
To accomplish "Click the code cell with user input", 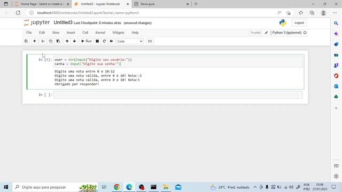I will pyautogui.click(x=178, y=62).
